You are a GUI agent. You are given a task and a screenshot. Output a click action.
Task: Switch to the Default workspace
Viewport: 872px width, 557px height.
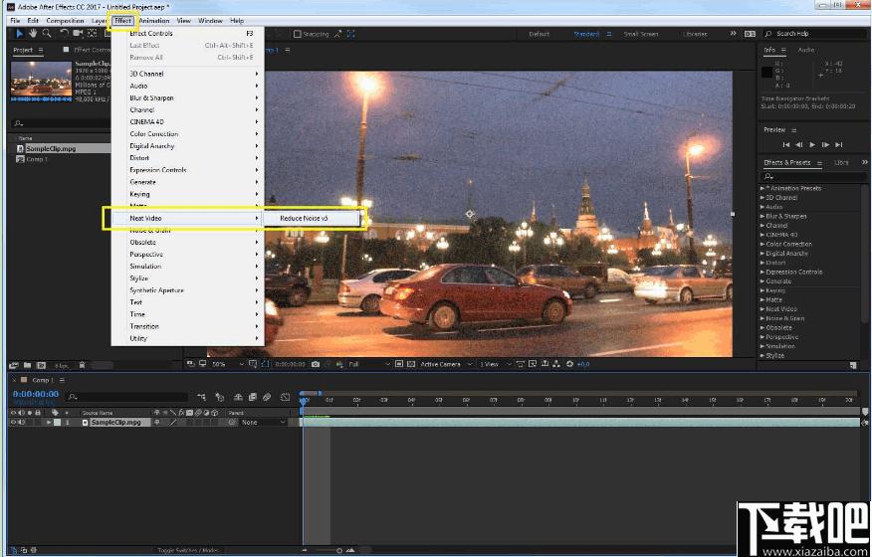click(x=539, y=34)
